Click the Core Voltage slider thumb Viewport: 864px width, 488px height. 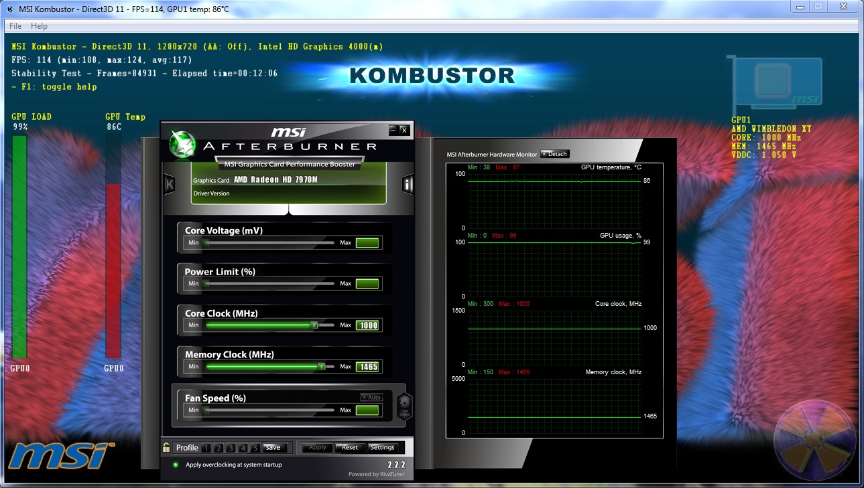[206, 243]
